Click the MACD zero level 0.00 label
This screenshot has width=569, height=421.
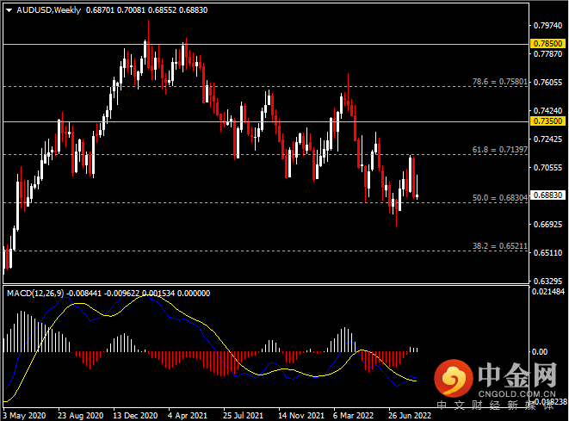pyautogui.click(x=540, y=351)
